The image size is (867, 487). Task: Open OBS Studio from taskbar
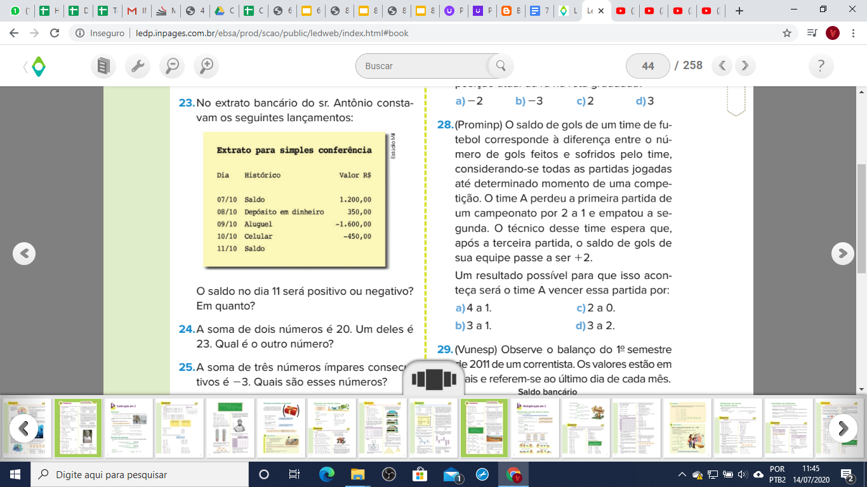[388, 474]
